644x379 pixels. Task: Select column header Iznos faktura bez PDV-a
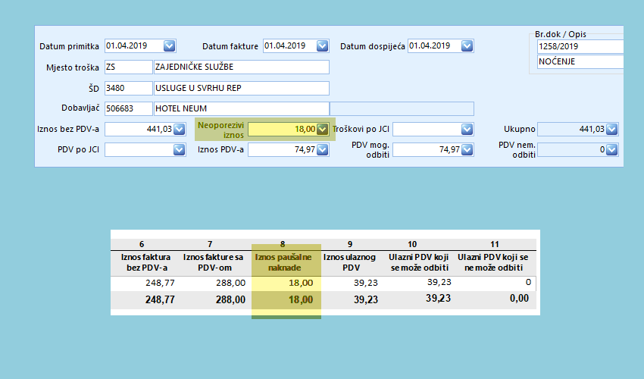pos(145,262)
